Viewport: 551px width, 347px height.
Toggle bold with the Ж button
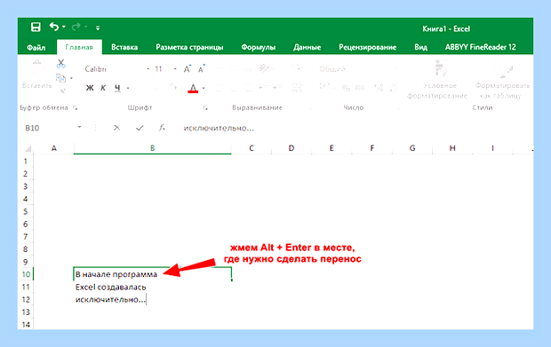[x=90, y=88]
